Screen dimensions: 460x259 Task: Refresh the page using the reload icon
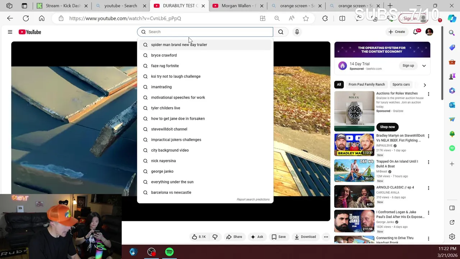point(26,18)
